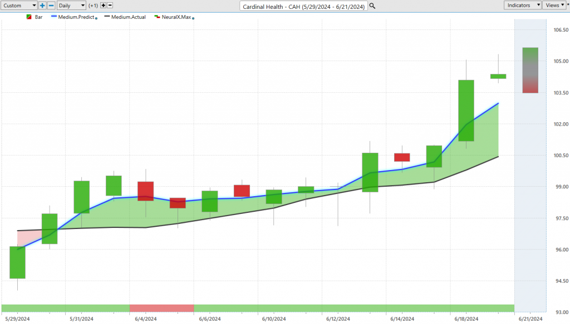Click the small dot after NeuralX.Max
The image size is (570, 324).
click(x=193, y=18)
